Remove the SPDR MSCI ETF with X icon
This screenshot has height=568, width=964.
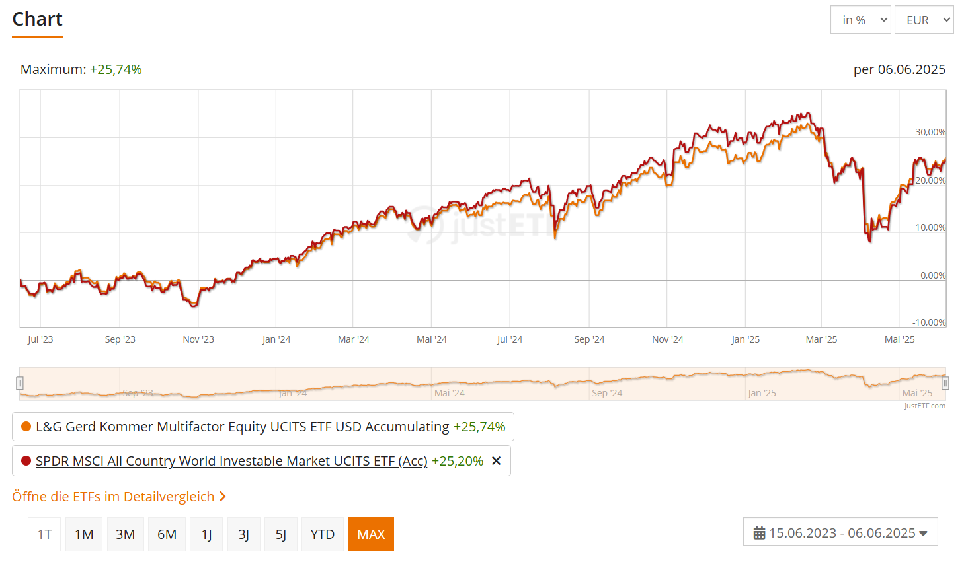tap(497, 461)
